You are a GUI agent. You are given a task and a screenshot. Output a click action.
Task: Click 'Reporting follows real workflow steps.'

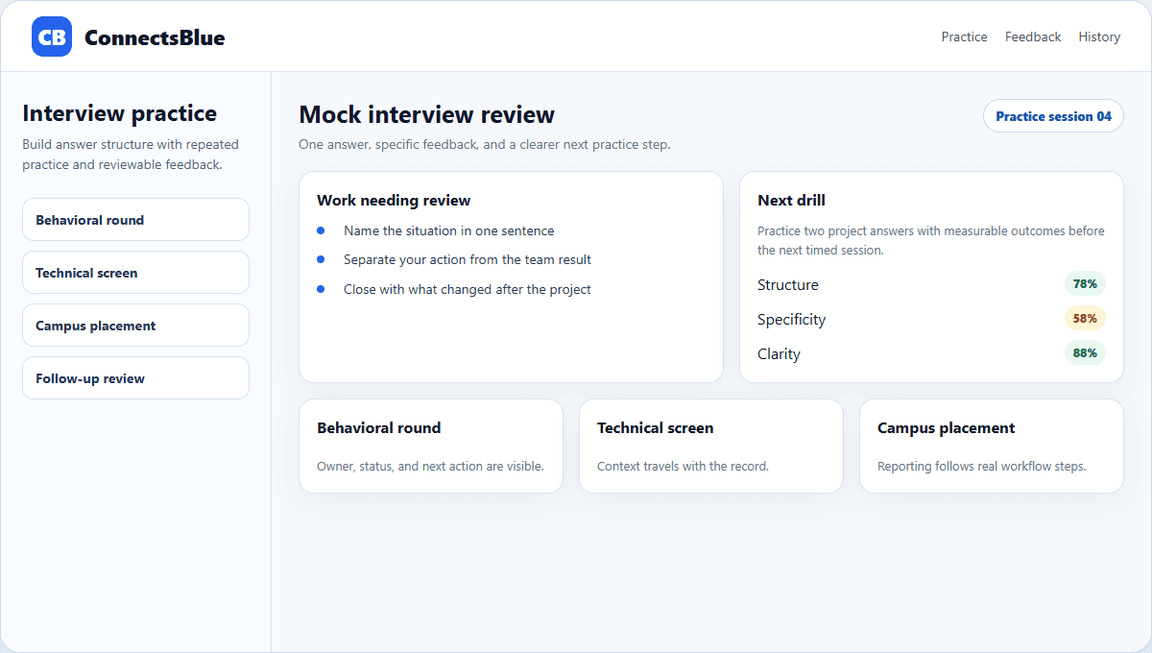tap(981, 466)
